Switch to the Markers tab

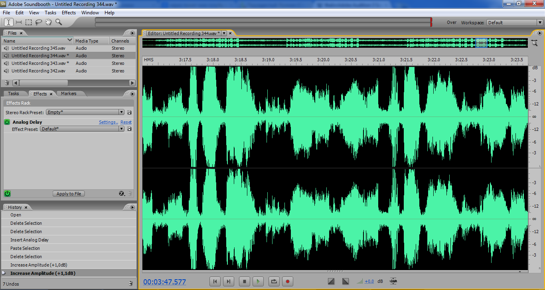coord(69,93)
